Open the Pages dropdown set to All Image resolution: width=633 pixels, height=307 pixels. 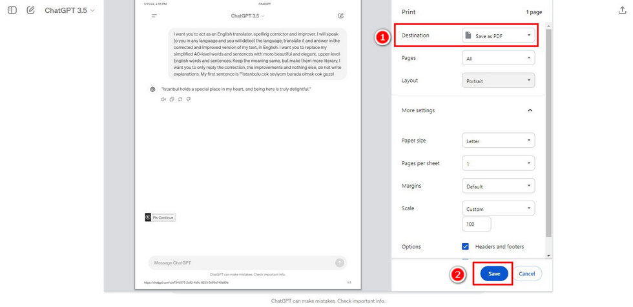[x=498, y=58]
